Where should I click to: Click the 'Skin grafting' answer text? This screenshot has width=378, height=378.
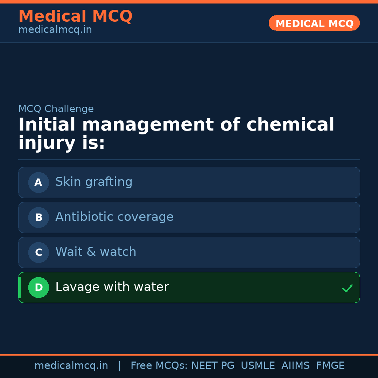pyautogui.click(x=94, y=182)
